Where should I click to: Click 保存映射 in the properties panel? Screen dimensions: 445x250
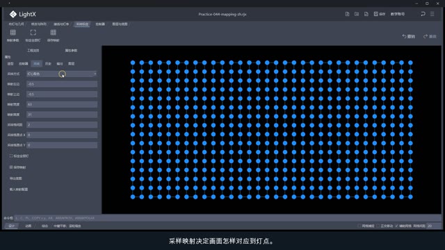pyautogui.click(x=17, y=167)
